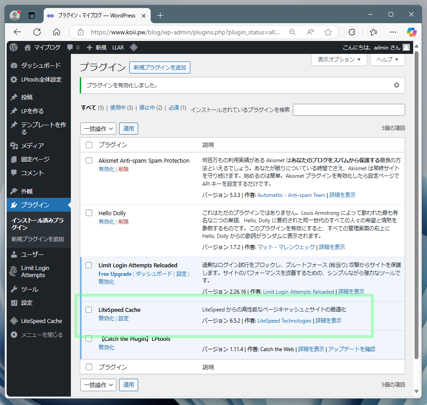Open メディア in sidebar
Screen dimensions: 427x405
(39, 146)
